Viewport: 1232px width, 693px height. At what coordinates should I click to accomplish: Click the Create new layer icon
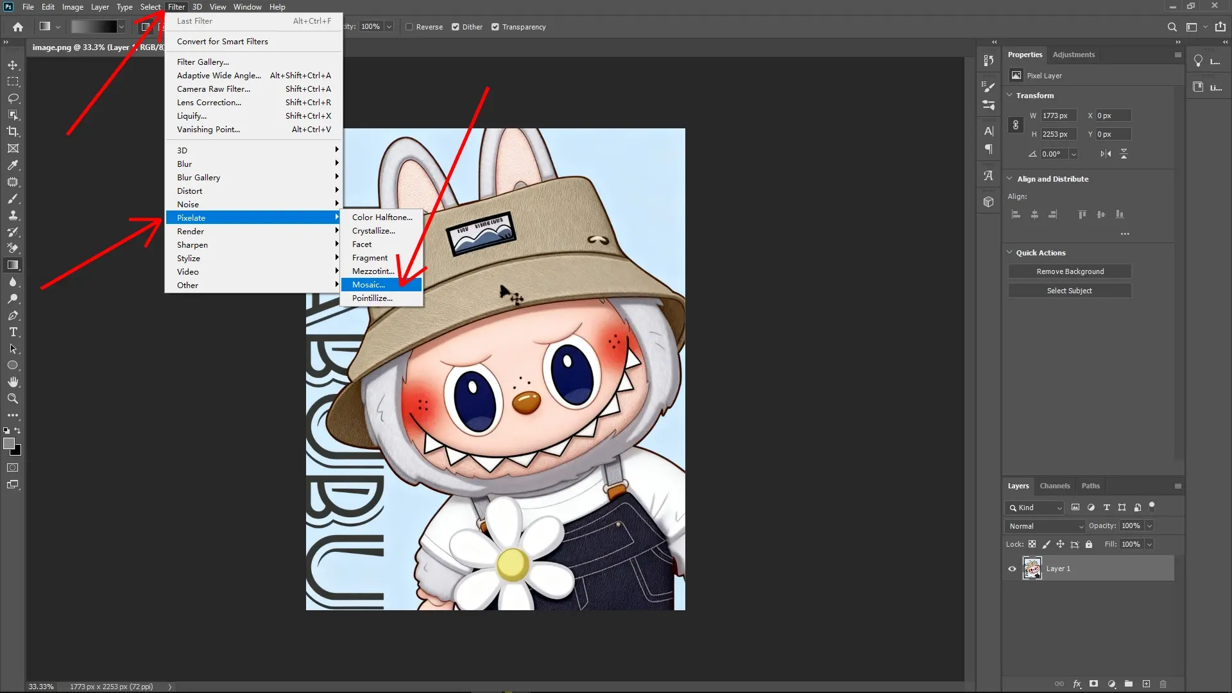click(x=1147, y=683)
